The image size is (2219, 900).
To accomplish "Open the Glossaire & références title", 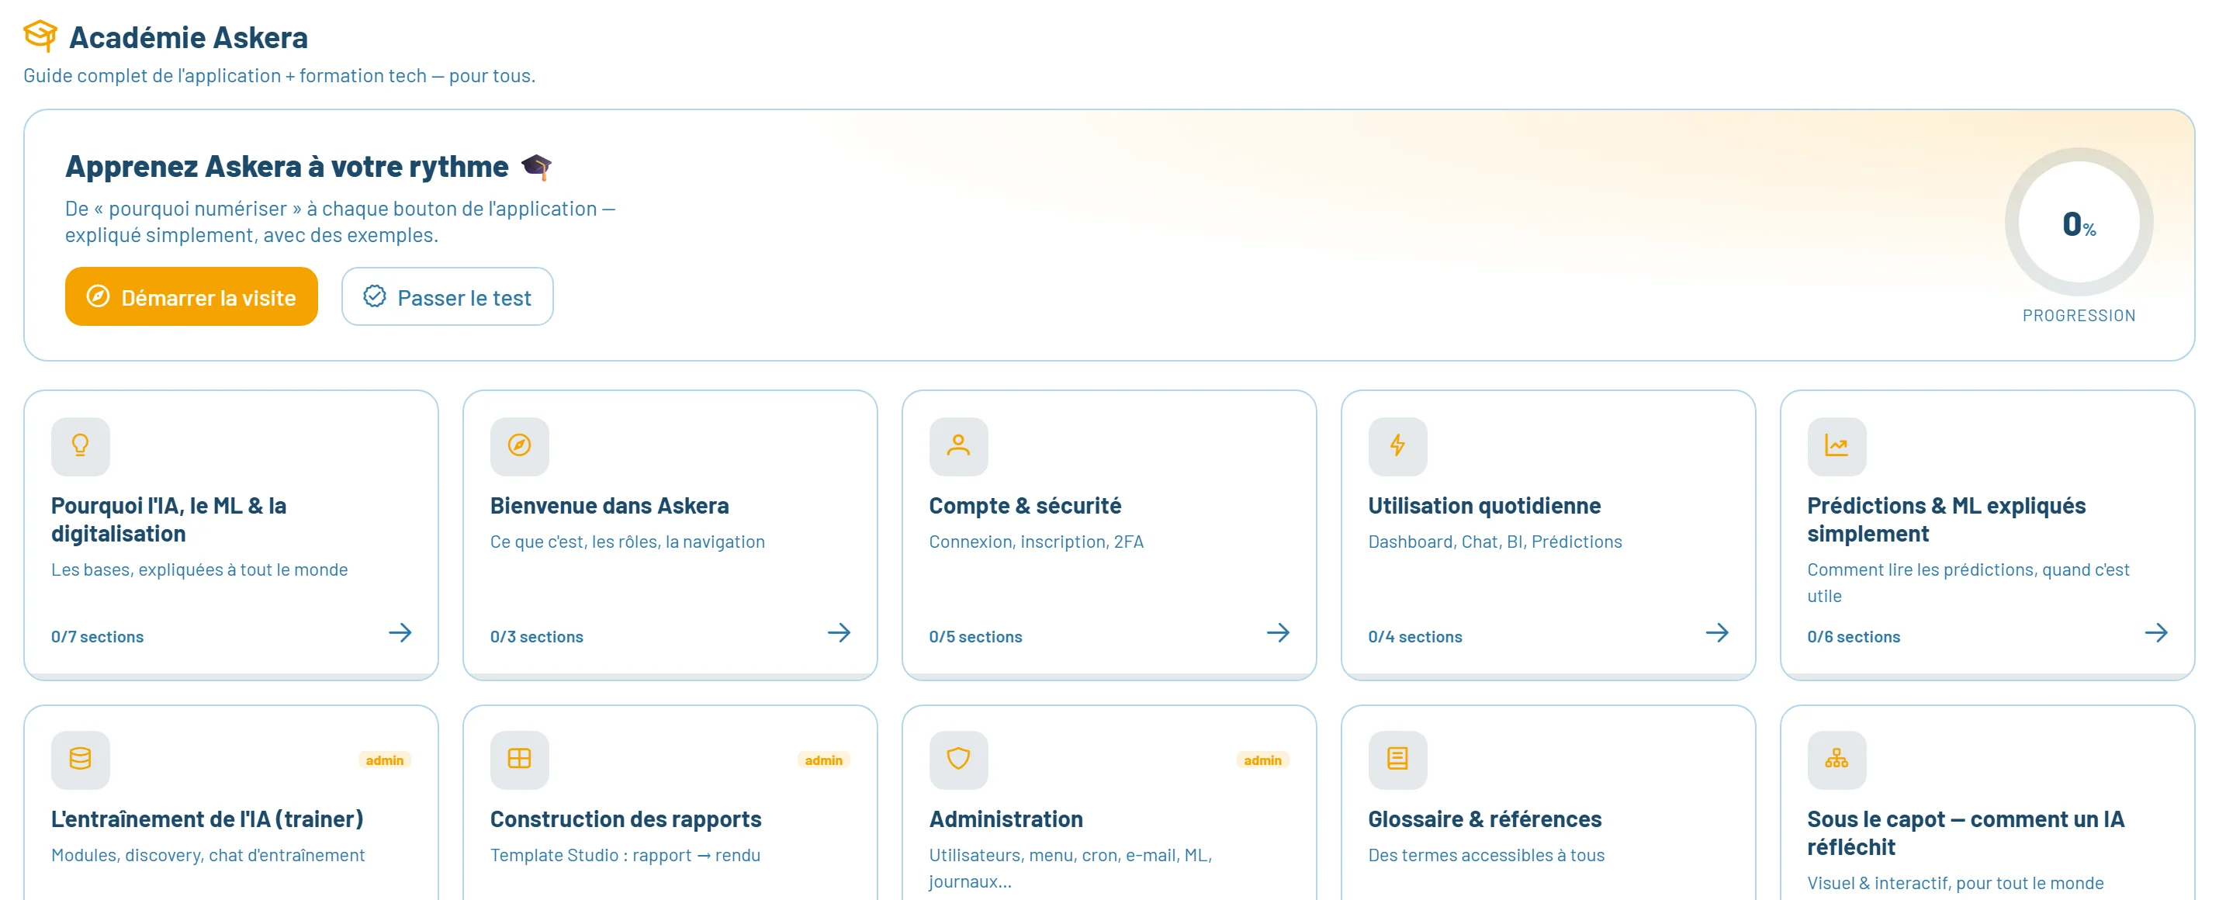I will pyautogui.click(x=1485, y=819).
